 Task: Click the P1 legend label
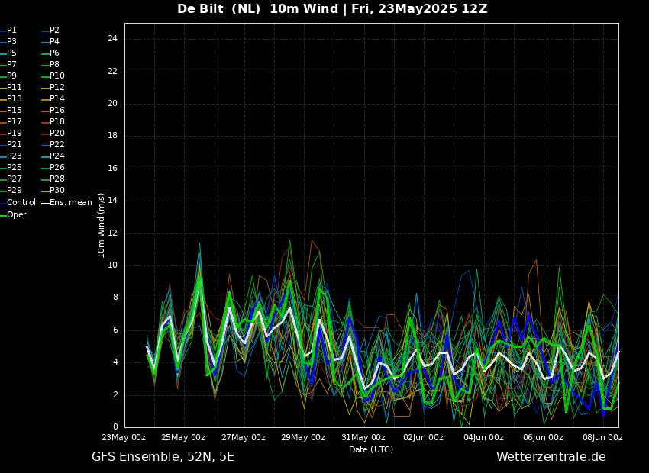[11, 31]
